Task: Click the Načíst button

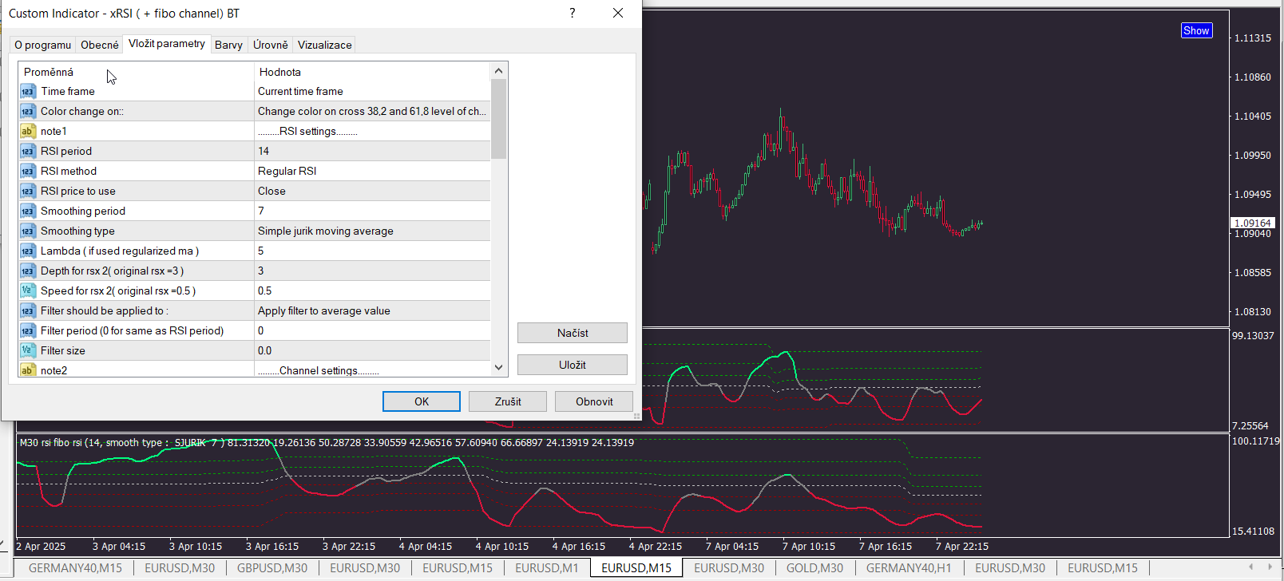Action: pos(572,333)
